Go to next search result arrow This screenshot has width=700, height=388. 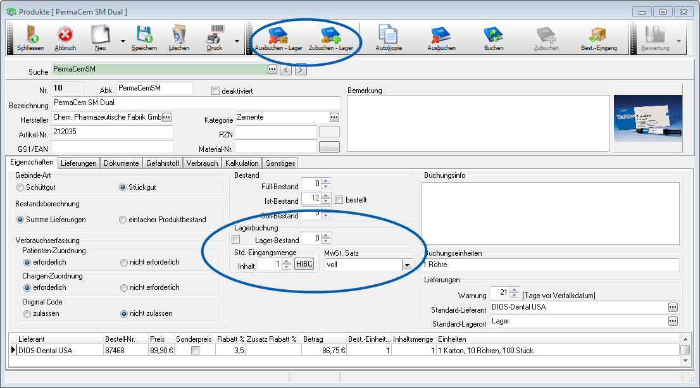(301, 70)
